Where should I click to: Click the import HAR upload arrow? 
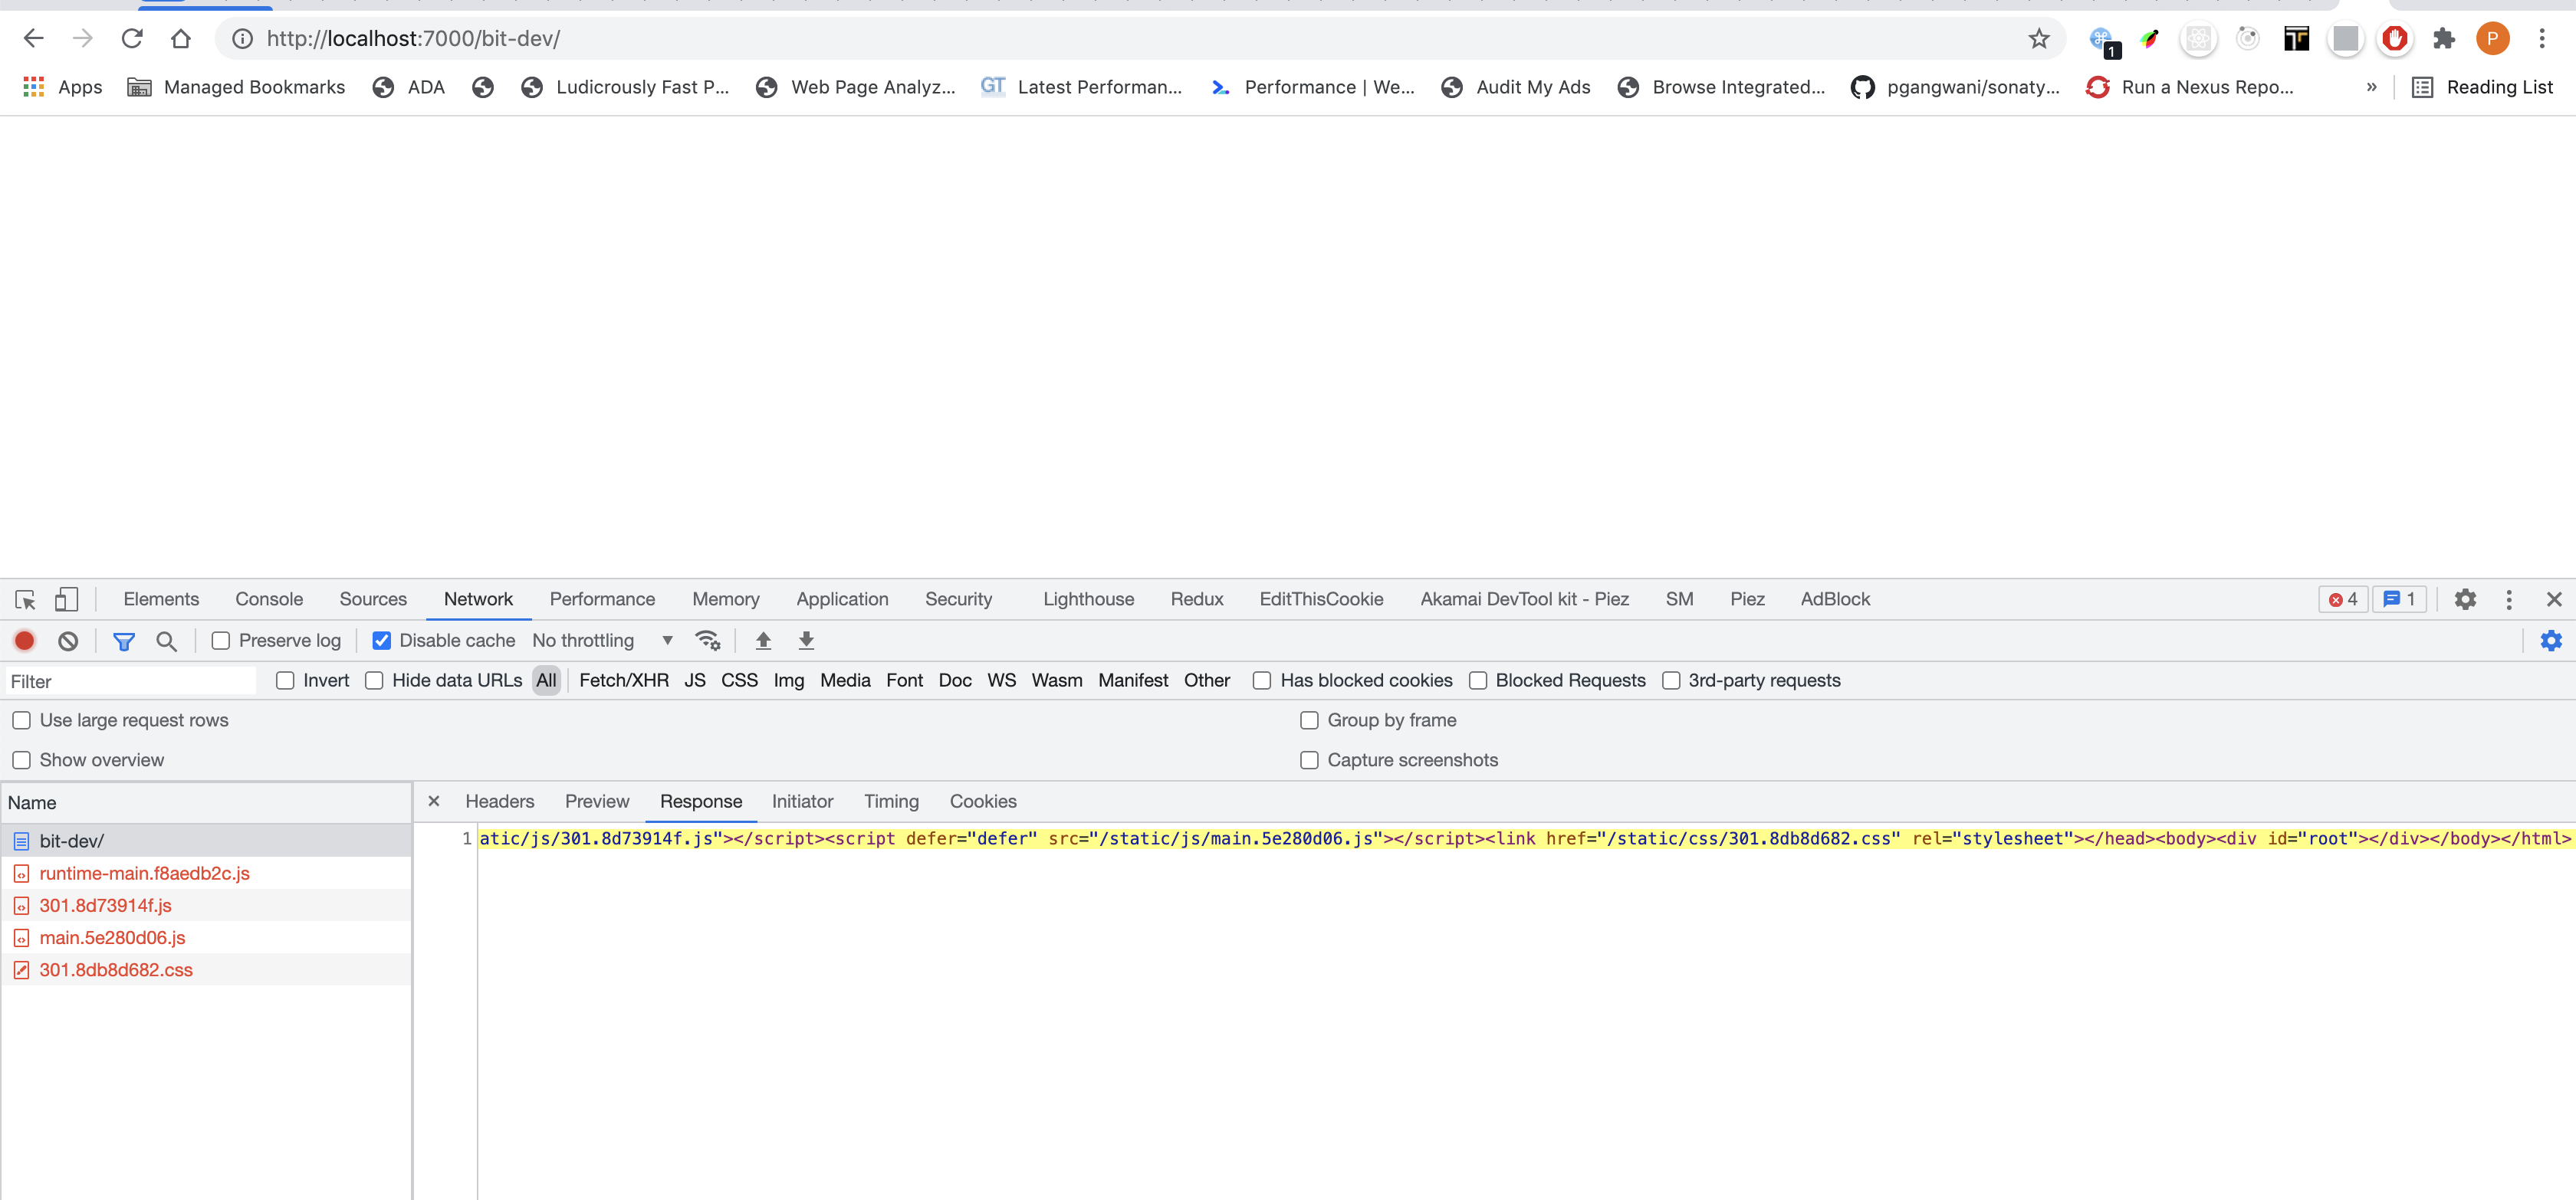(x=763, y=641)
